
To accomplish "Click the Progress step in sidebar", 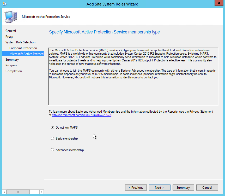I will click(x=11, y=65).
